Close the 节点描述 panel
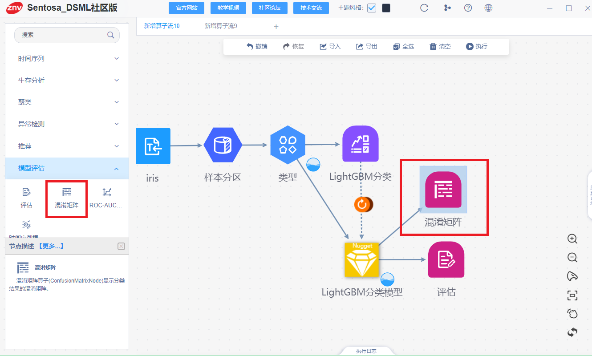This screenshot has width=592, height=356. (x=121, y=246)
